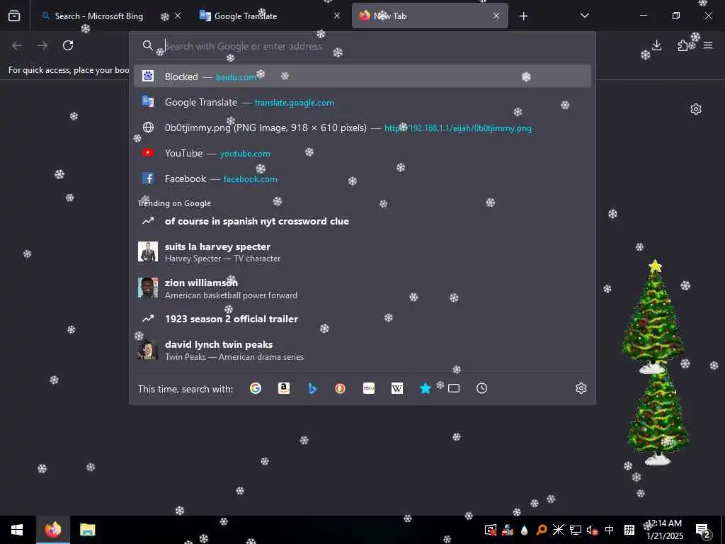
Task: Search this time with Amazon icon
Action: tap(284, 388)
